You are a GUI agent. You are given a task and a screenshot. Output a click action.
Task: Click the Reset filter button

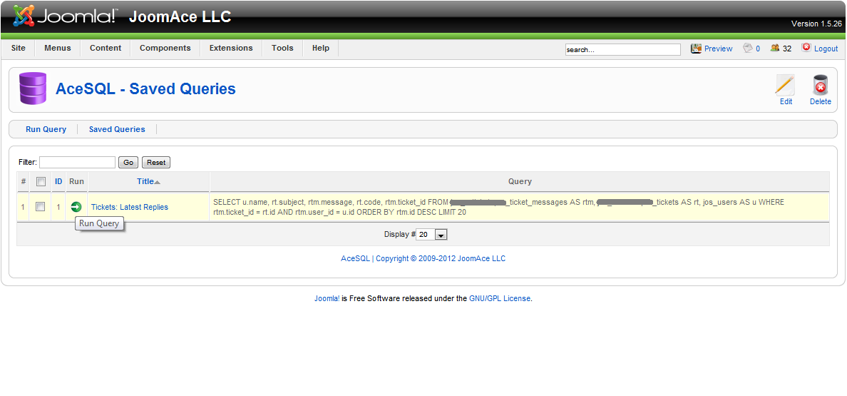pyautogui.click(x=156, y=162)
